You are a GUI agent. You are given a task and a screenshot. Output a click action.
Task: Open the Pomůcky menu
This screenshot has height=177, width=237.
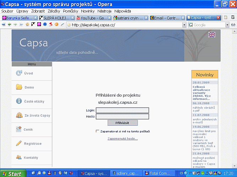[70, 11]
